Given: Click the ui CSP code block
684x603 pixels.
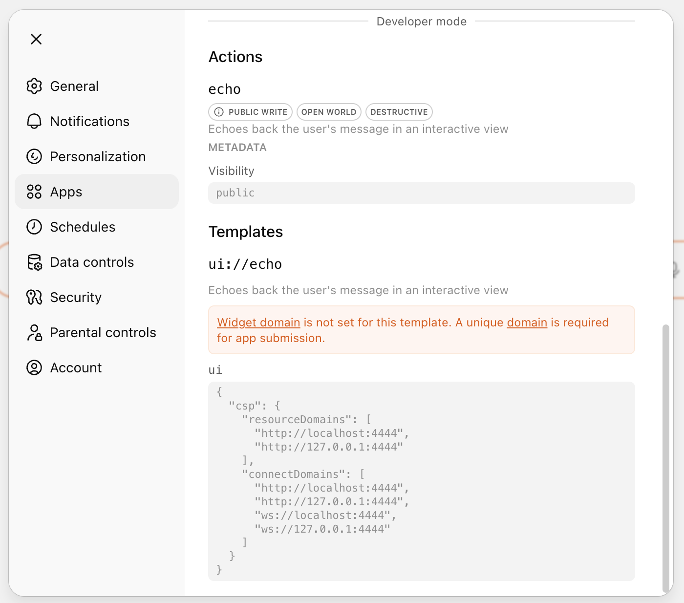Looking at the screenshot, I should click(x=422, y=479).
